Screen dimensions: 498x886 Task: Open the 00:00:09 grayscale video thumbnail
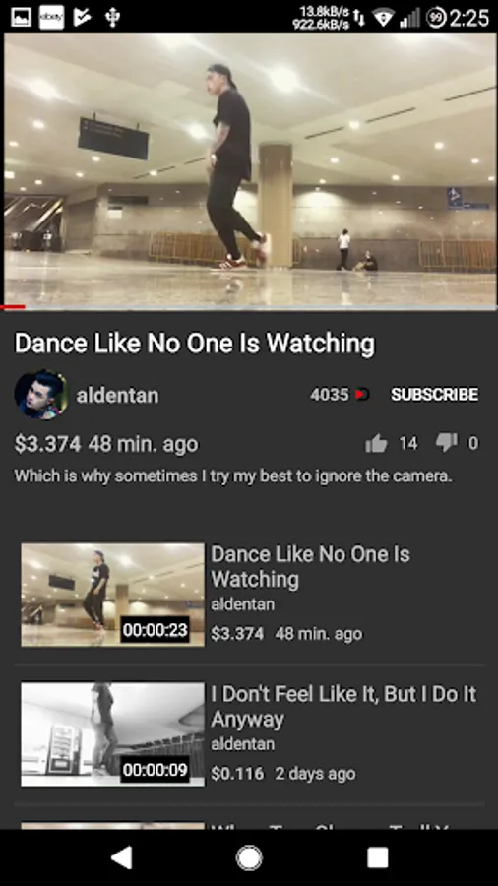coord(113,734)
